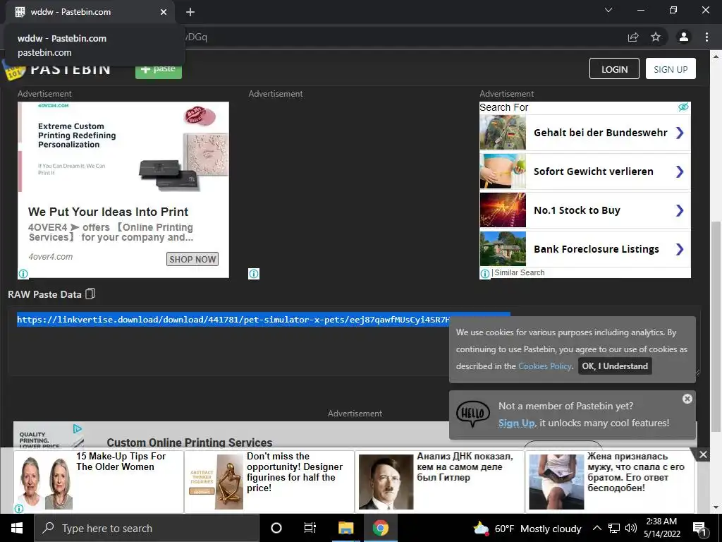This screenshot has width=722, height=542.
Task: Expand the Sofort Gewicht verlieren arrow
Action: point(680,171)
